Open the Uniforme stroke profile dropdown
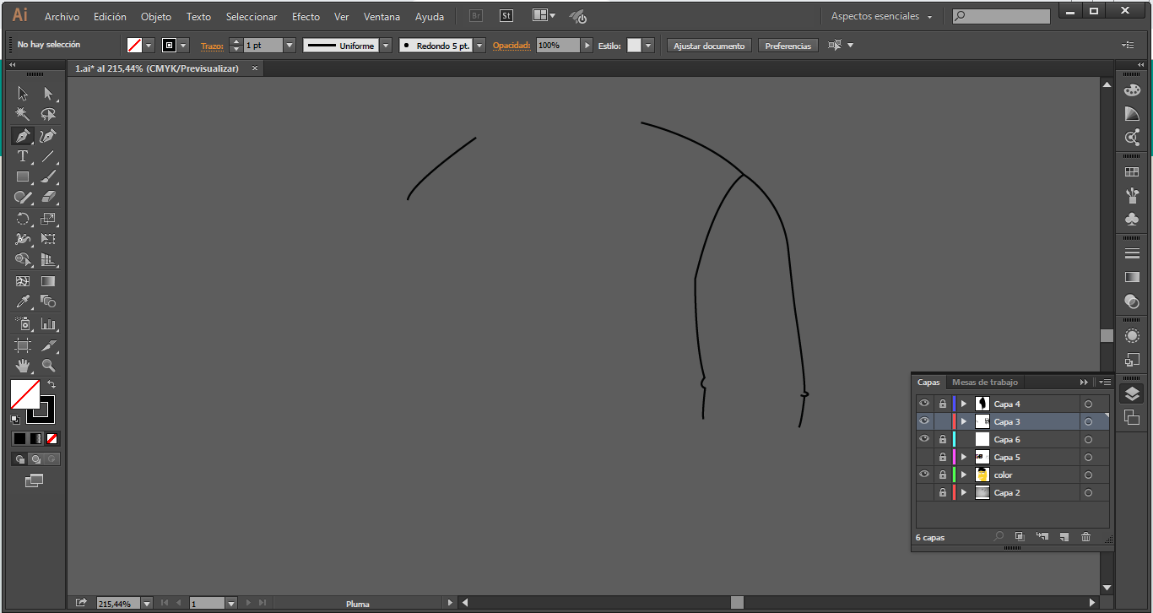1153x613 pixels. click(386, 46)
